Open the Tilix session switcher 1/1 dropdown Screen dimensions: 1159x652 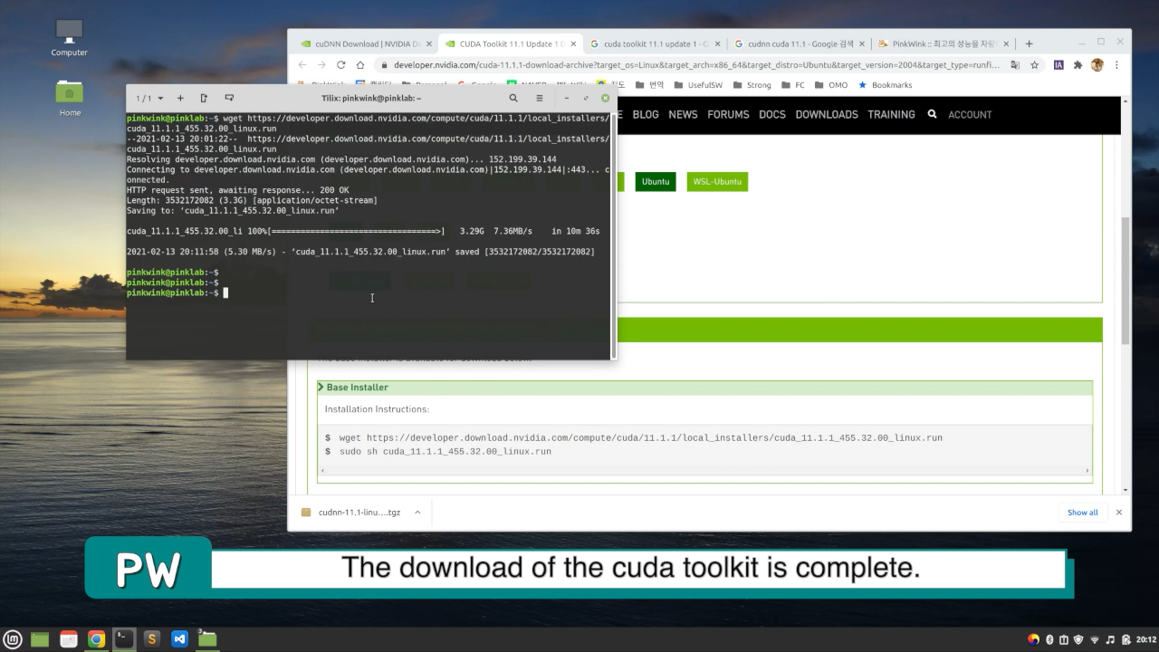coord(149,98)
